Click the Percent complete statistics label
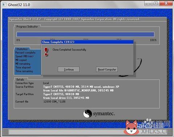Screen dimensions: 174x137 click(25, 53)
